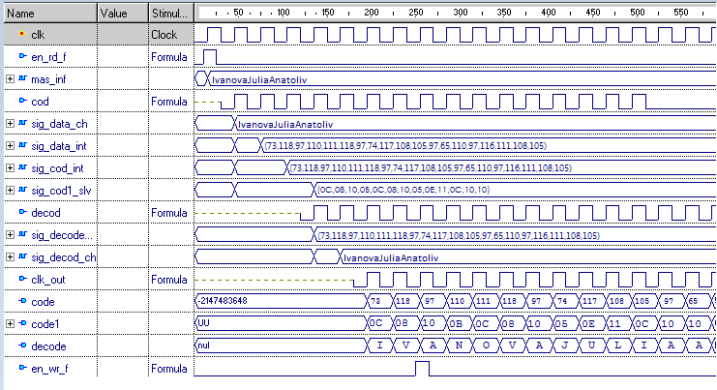Click the sig_data_int signal icon
This screenshot has height=390, width=717.
click(x=23, y=145)
